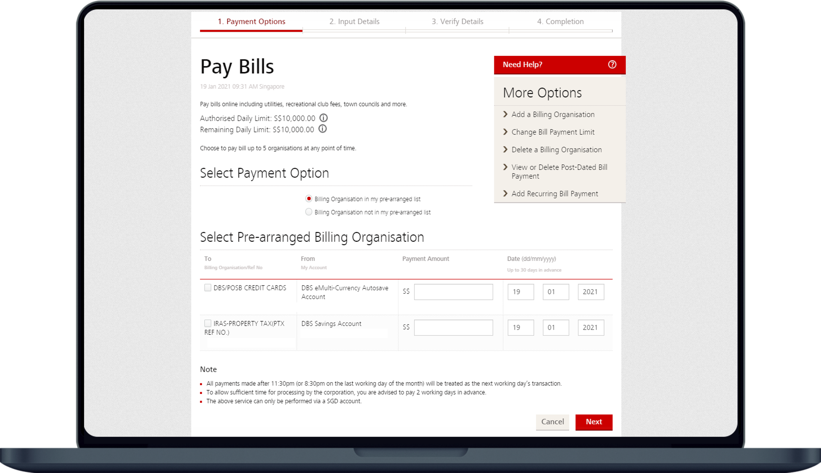Click the Next button
This screenshot has height=473, width=821.
tap(594, 422)
